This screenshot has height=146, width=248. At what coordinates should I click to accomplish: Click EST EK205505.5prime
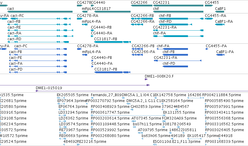61,98
